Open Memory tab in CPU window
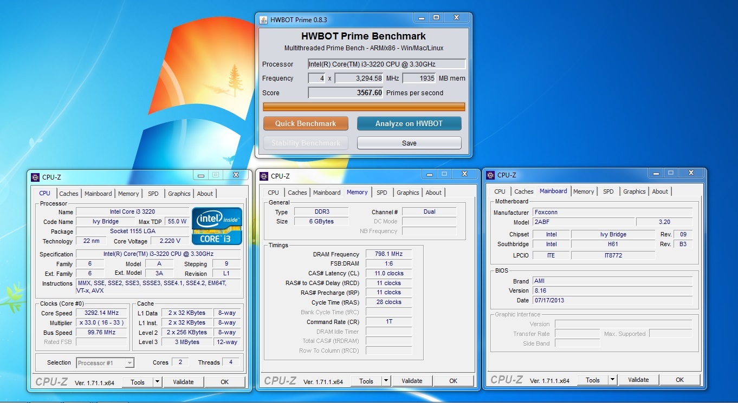The height and width of the screenshot is (403, 738). click(x=128, y=194)
